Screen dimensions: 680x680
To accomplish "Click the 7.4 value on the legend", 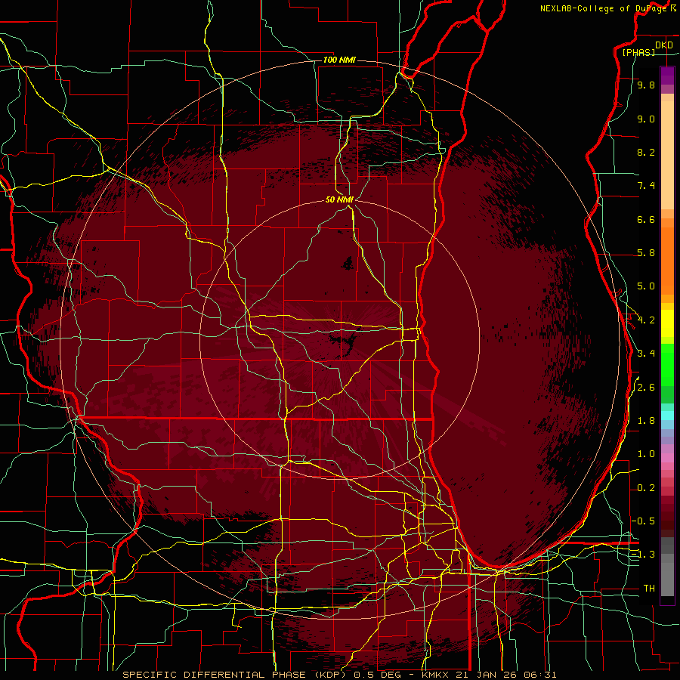I will pyautogui.click(x=646, y=186).
